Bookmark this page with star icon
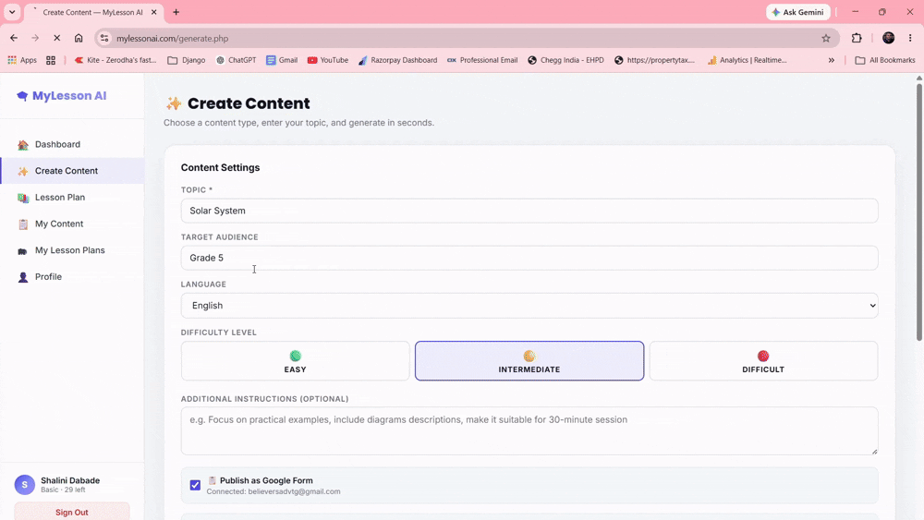This screenshot has width=924, height=520. [825, 38]
